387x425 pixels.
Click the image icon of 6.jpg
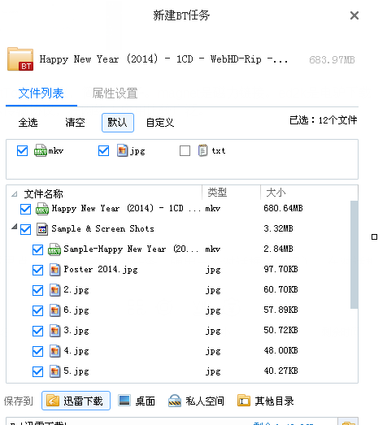point(54,310)
